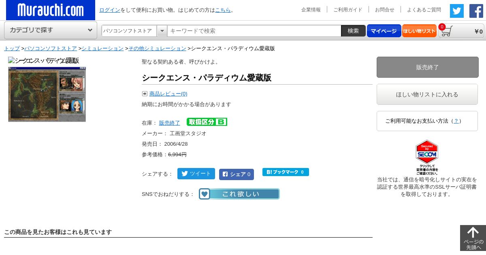The image size is (486, 255).
Task: Click トップ breadcrumb link
Action: coord(12,49)
